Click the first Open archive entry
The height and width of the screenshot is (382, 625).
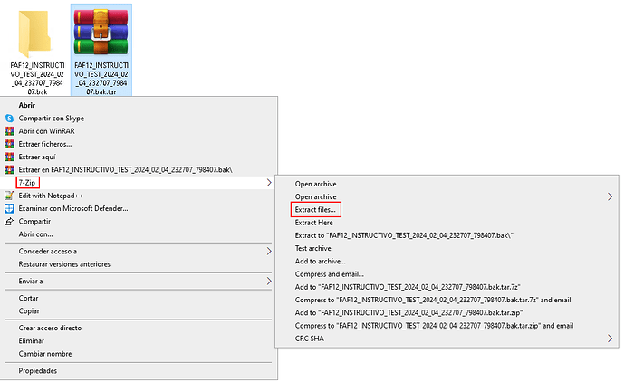315,184
